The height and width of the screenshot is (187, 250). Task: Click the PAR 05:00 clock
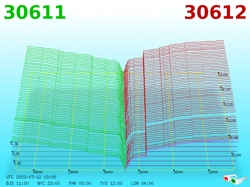80,183
